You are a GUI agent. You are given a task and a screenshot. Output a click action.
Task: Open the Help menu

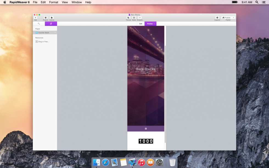coord(88,2)
